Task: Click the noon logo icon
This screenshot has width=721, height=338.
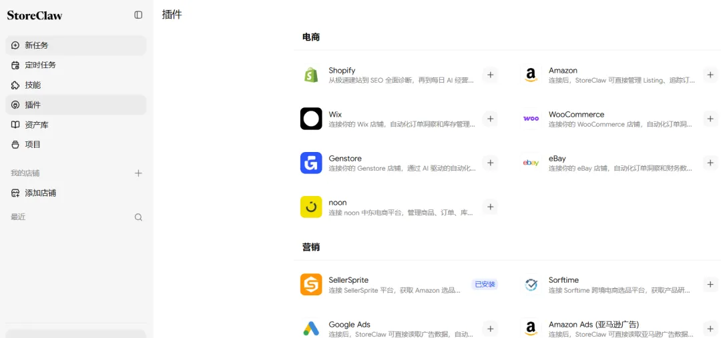Action: (x=311, y=207)
